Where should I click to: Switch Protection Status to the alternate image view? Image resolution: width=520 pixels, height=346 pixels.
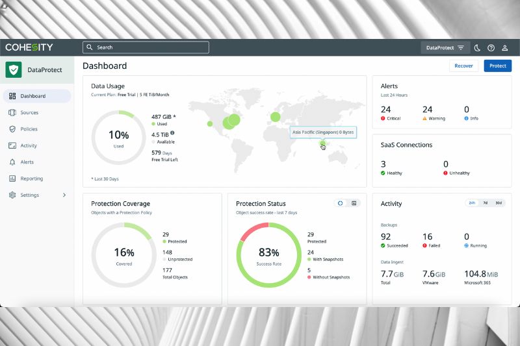354,203
